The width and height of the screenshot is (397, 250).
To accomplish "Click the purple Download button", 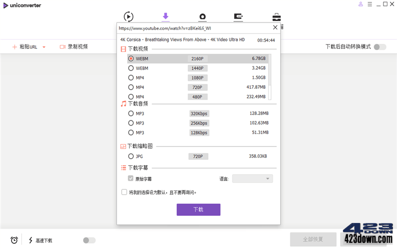I will pos(198,209).
